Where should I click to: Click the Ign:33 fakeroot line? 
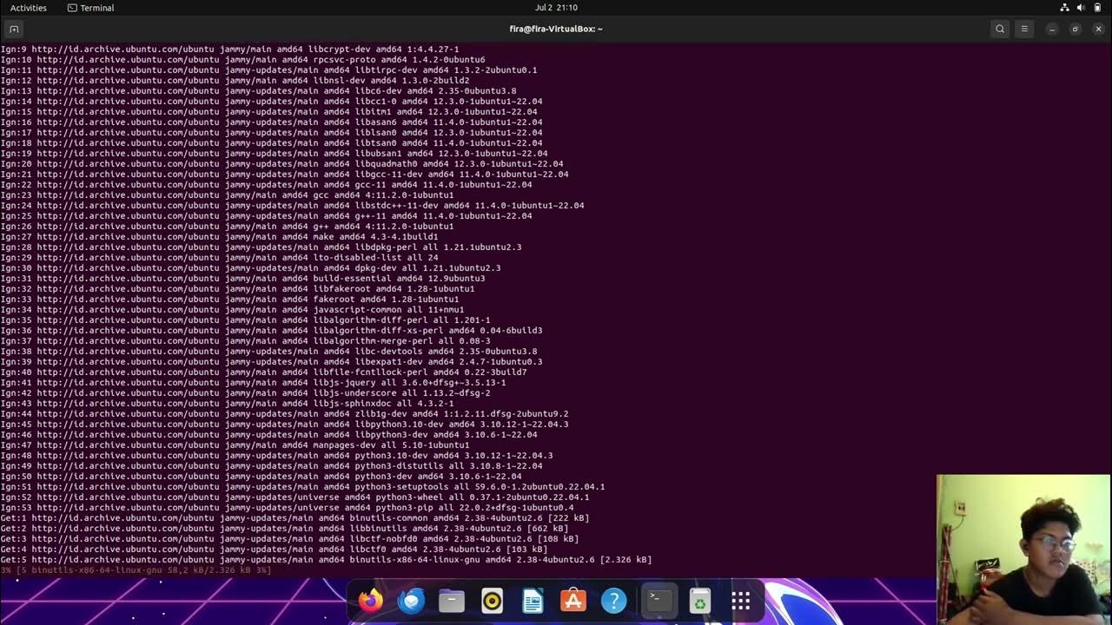(x=229, y=299)
